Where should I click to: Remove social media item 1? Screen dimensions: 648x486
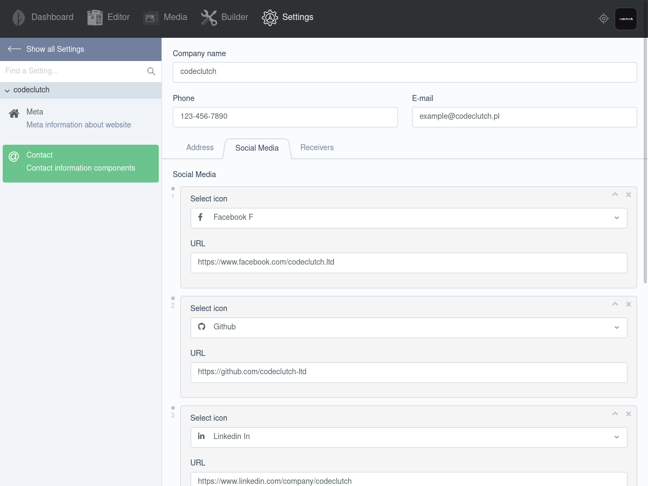629,194
